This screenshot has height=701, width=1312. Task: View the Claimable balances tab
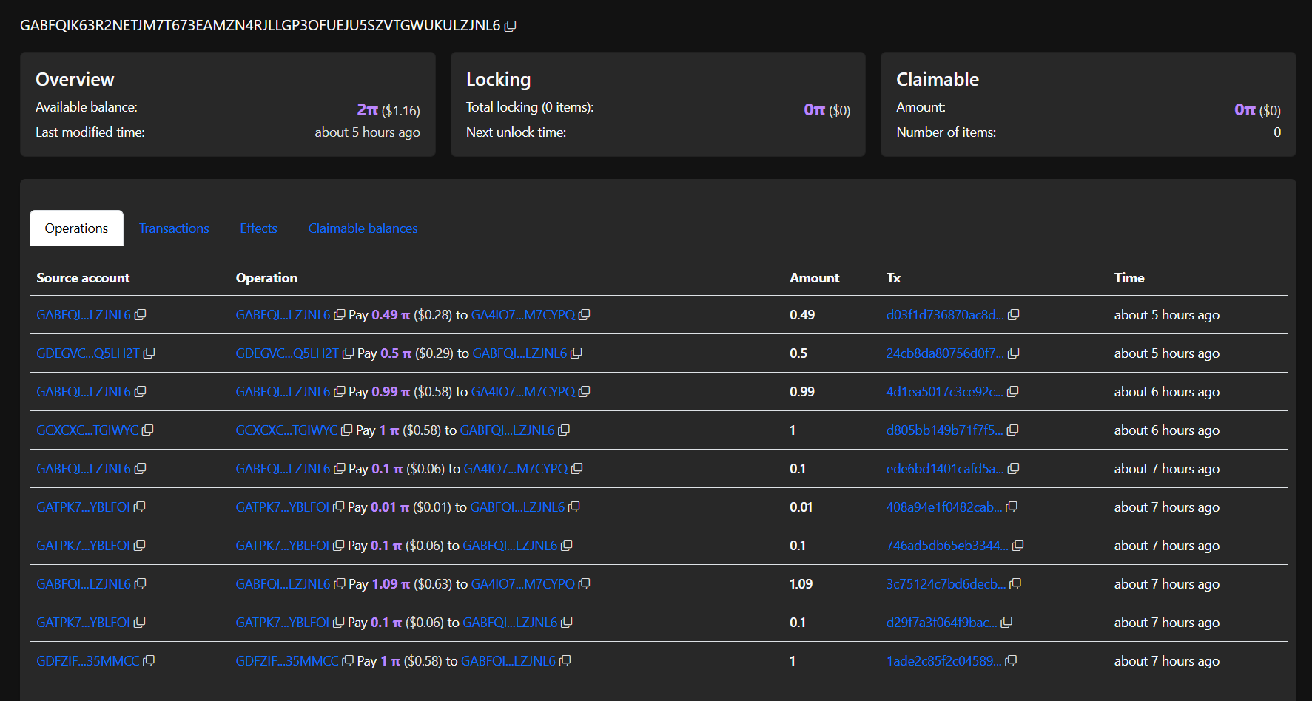pyautogui.click(x=363, y=228)
